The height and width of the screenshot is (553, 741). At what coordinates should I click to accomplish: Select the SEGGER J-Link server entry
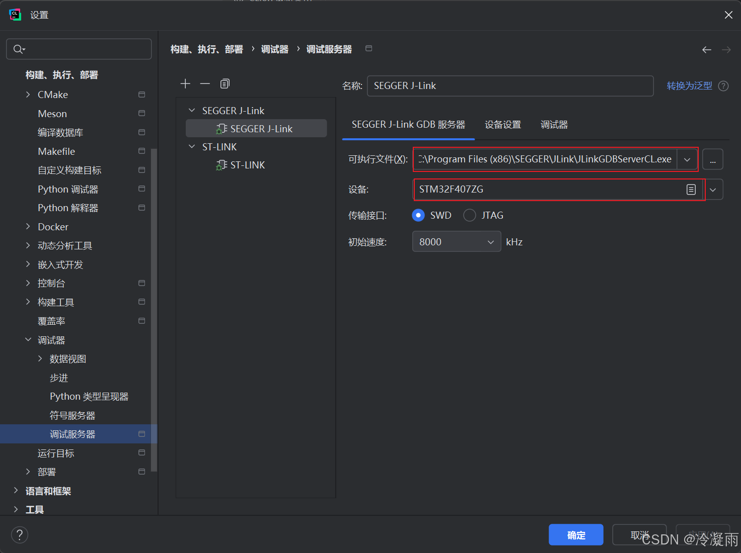coord(256,128)
